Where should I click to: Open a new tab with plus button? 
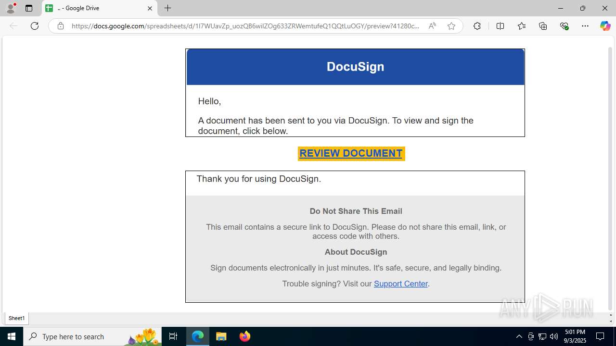(x=167, y=8)
